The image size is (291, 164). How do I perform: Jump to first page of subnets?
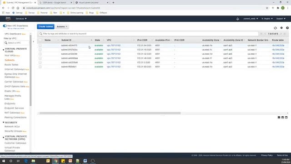261,34
